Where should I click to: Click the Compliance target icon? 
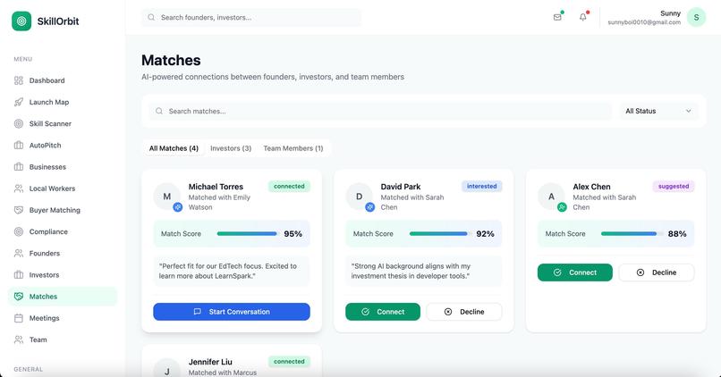tap(19, 231)
